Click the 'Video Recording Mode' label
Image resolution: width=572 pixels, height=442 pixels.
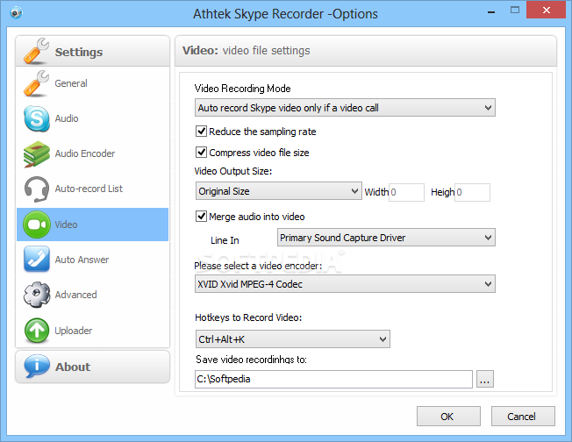coord(242,89)
